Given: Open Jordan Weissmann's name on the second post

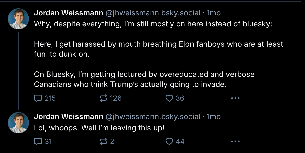Looking at the screenshot, I should coord(68,117).
